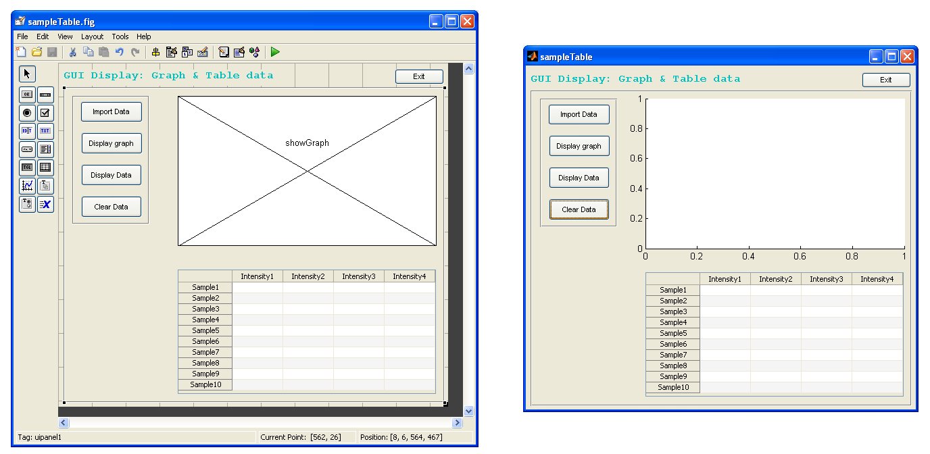Open the Menu Editor from the toolbar

tap(171, 51)
